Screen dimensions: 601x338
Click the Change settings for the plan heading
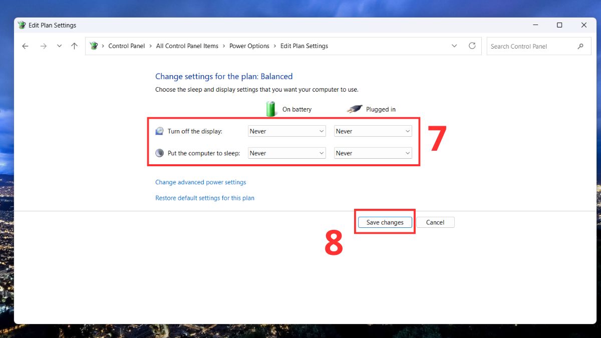224,77
